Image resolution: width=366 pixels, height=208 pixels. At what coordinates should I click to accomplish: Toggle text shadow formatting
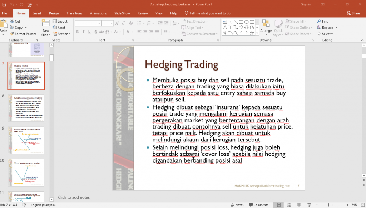click(95, 32)
